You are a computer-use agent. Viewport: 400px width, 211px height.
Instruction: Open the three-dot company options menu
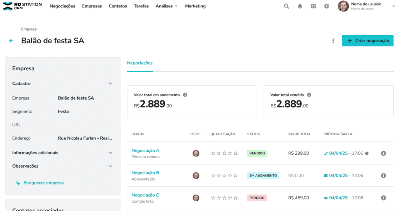pyautogui.click(x=333, y=41)
